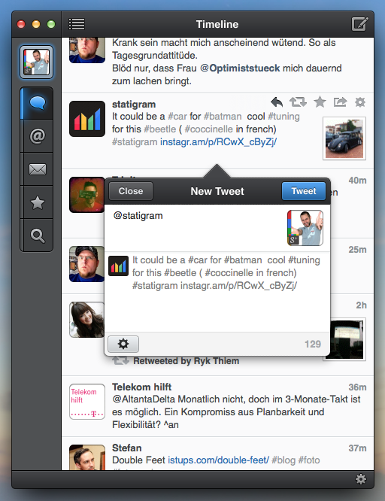385x501 pixels.
Task: Open the compose new tweet icon
Action: [x=359, y=24]
